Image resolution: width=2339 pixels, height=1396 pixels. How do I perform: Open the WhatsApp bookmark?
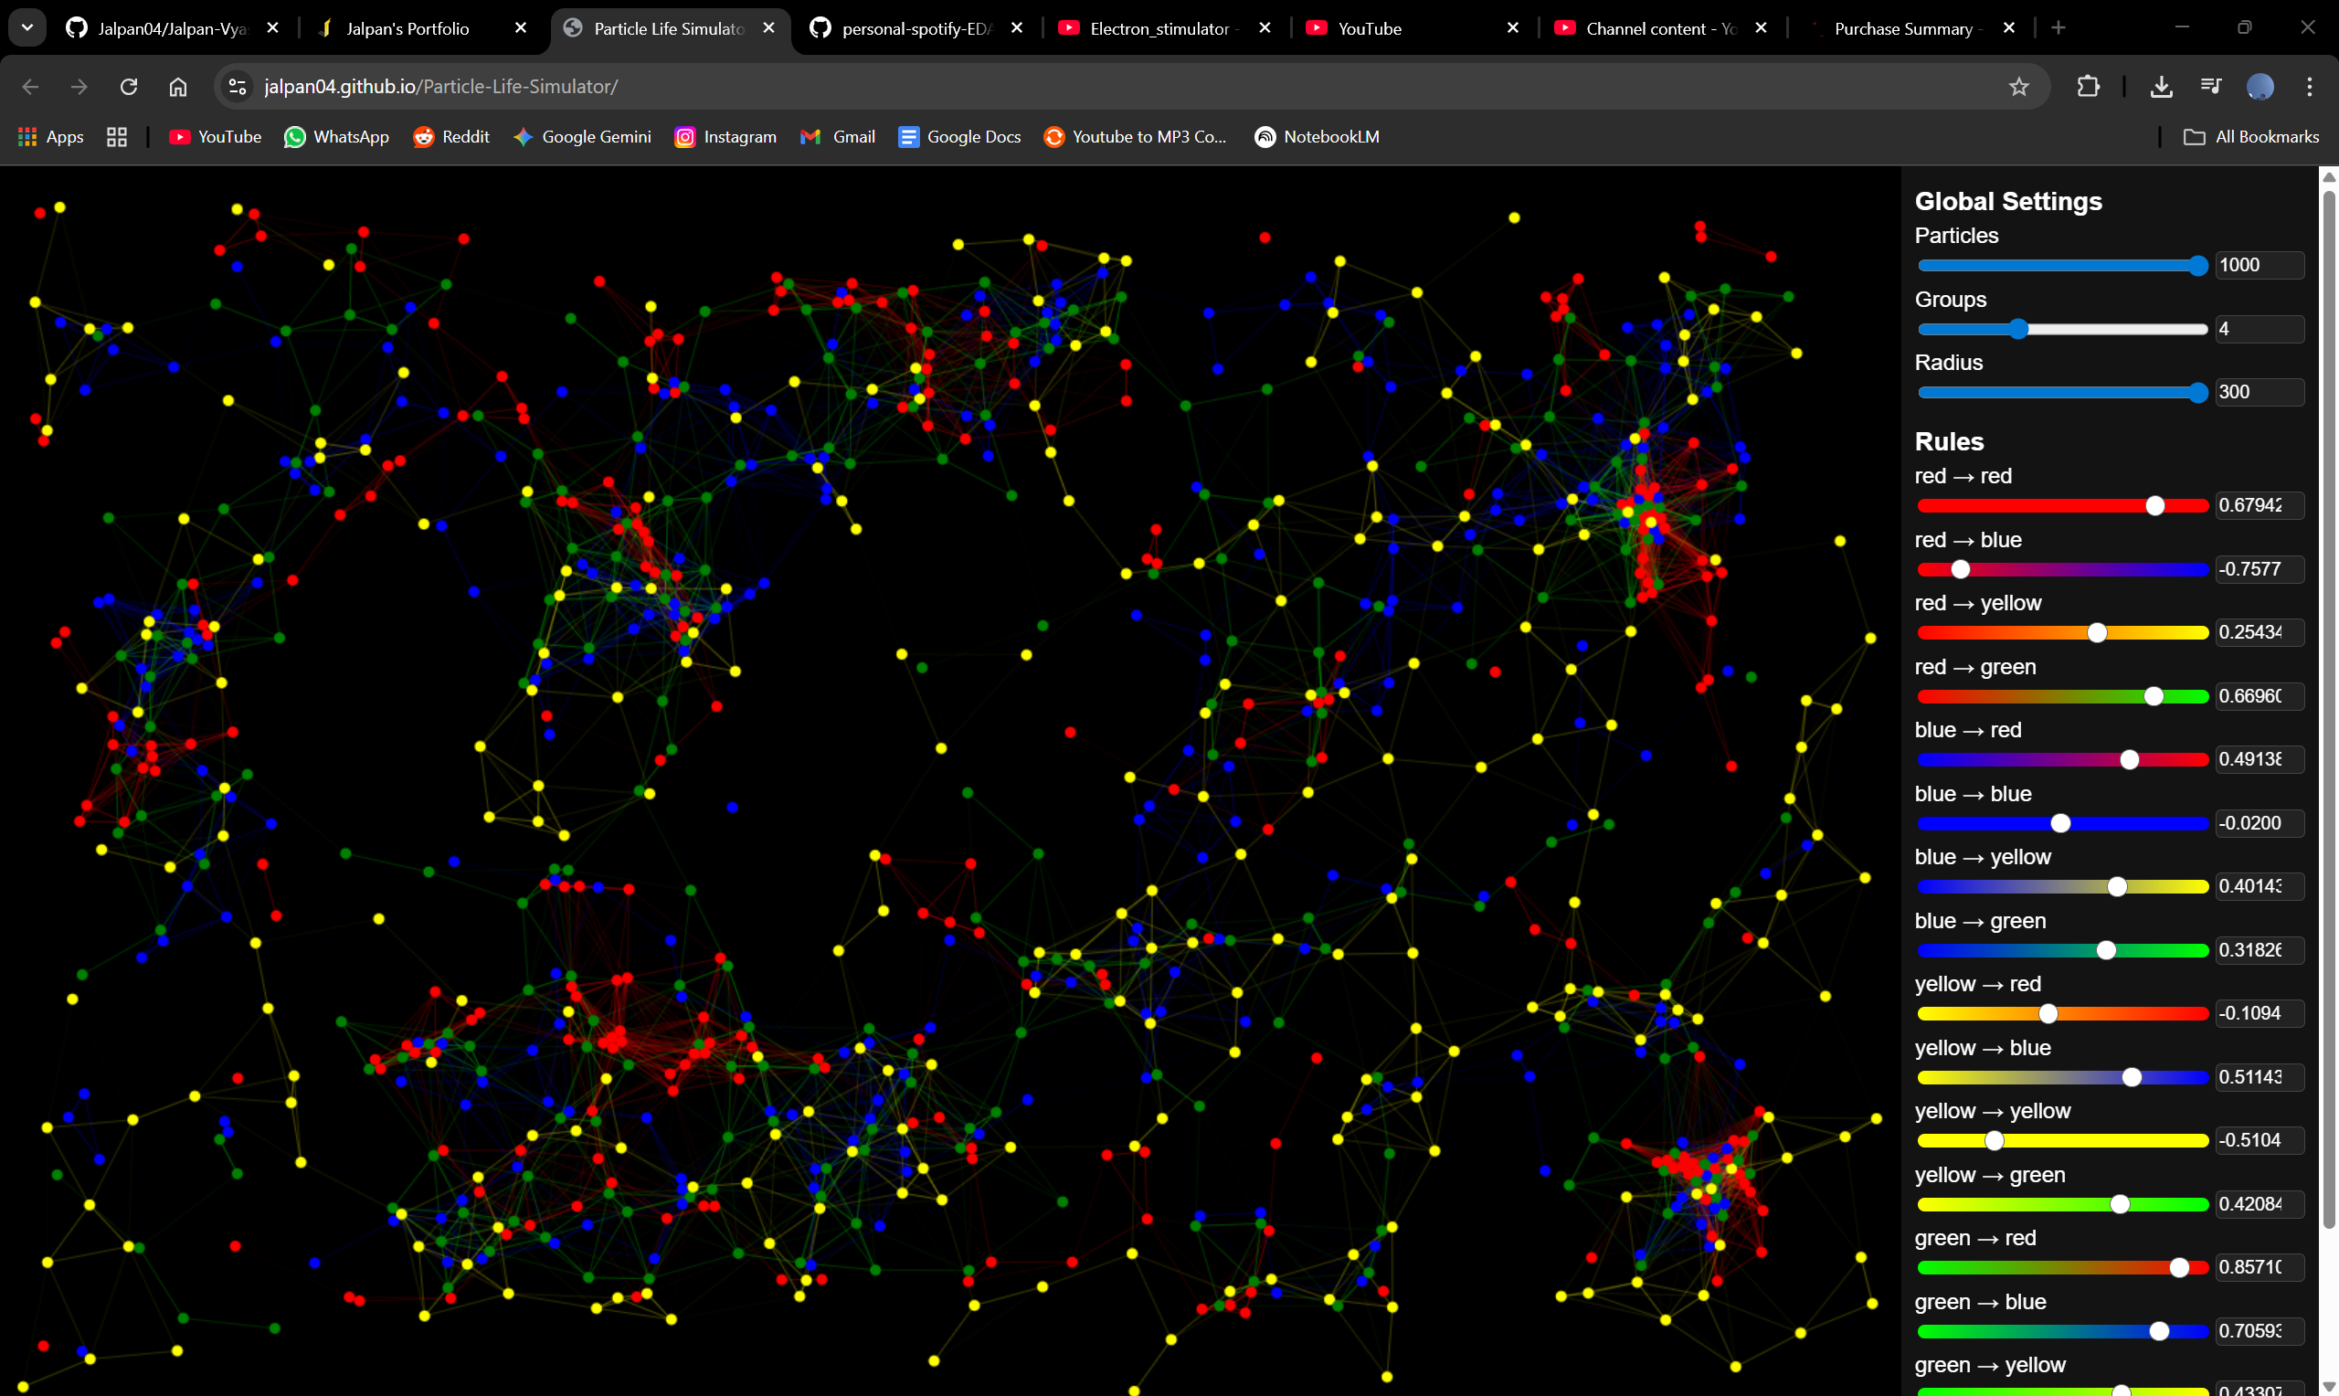pyautogui.click(x=337, y=137)
